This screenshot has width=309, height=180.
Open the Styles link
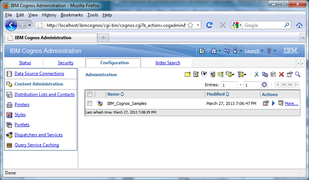(x=20, y=115)
